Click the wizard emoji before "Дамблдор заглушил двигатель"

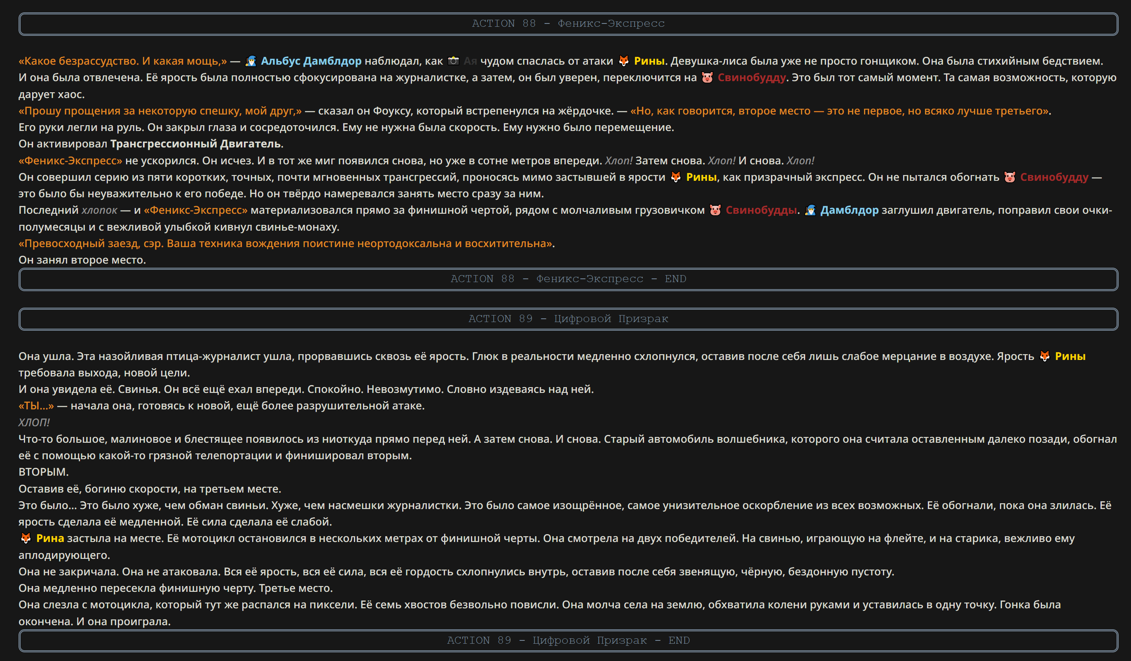810,210
